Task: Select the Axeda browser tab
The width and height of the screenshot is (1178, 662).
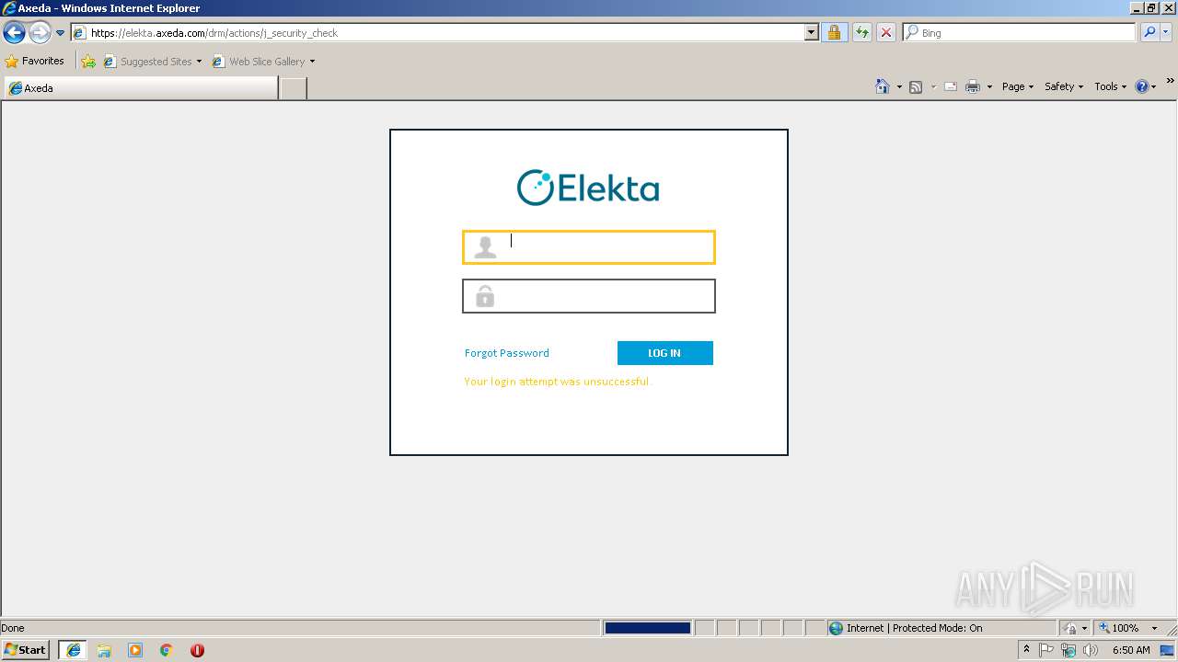Action: pyautogui.click(x=141, y=88)
